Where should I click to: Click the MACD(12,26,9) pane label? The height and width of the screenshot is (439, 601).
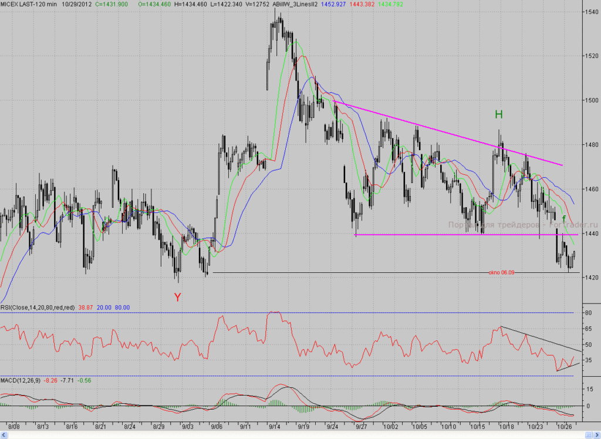tap(21, 381)
